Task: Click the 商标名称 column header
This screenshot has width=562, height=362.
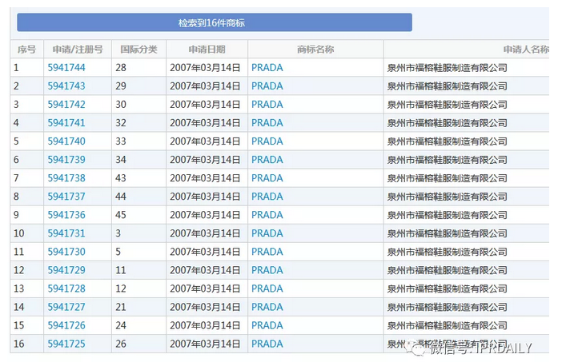Action: [x=315, y=50]
